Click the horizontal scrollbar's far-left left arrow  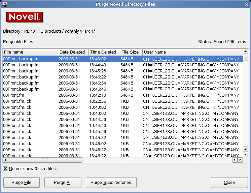pos(5,160)
